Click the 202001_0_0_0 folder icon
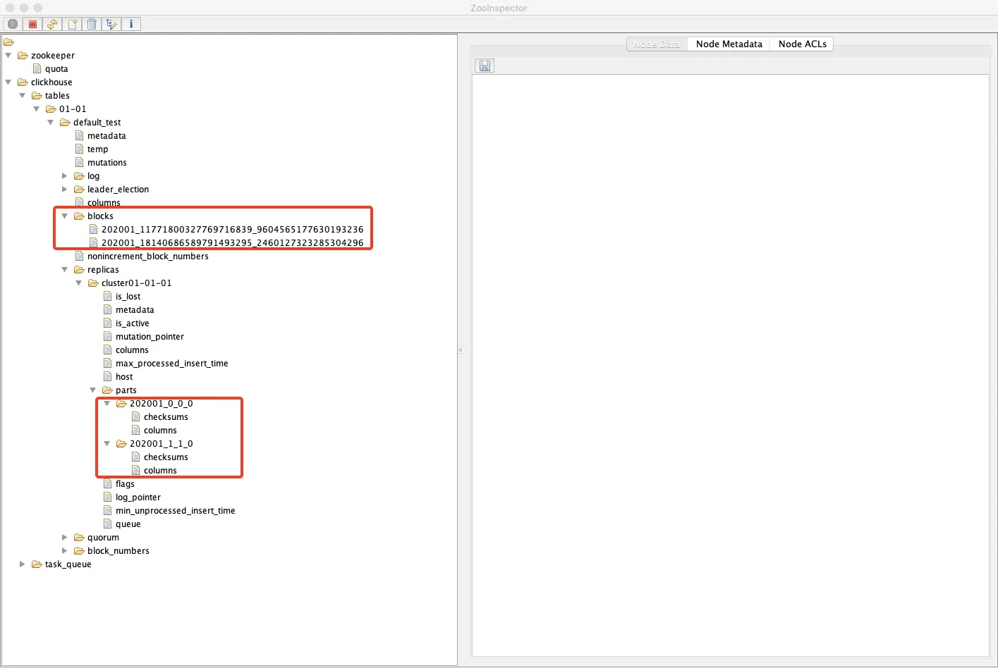The image size is (998, 668). point(121,404)
